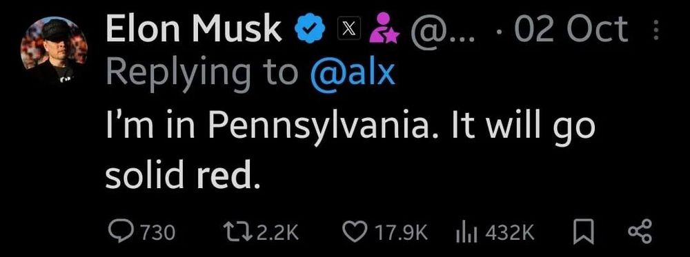Screen dimensions: 690x257
Task: Click the purple subscriber star icon
Action: click(x=383, y=28)
